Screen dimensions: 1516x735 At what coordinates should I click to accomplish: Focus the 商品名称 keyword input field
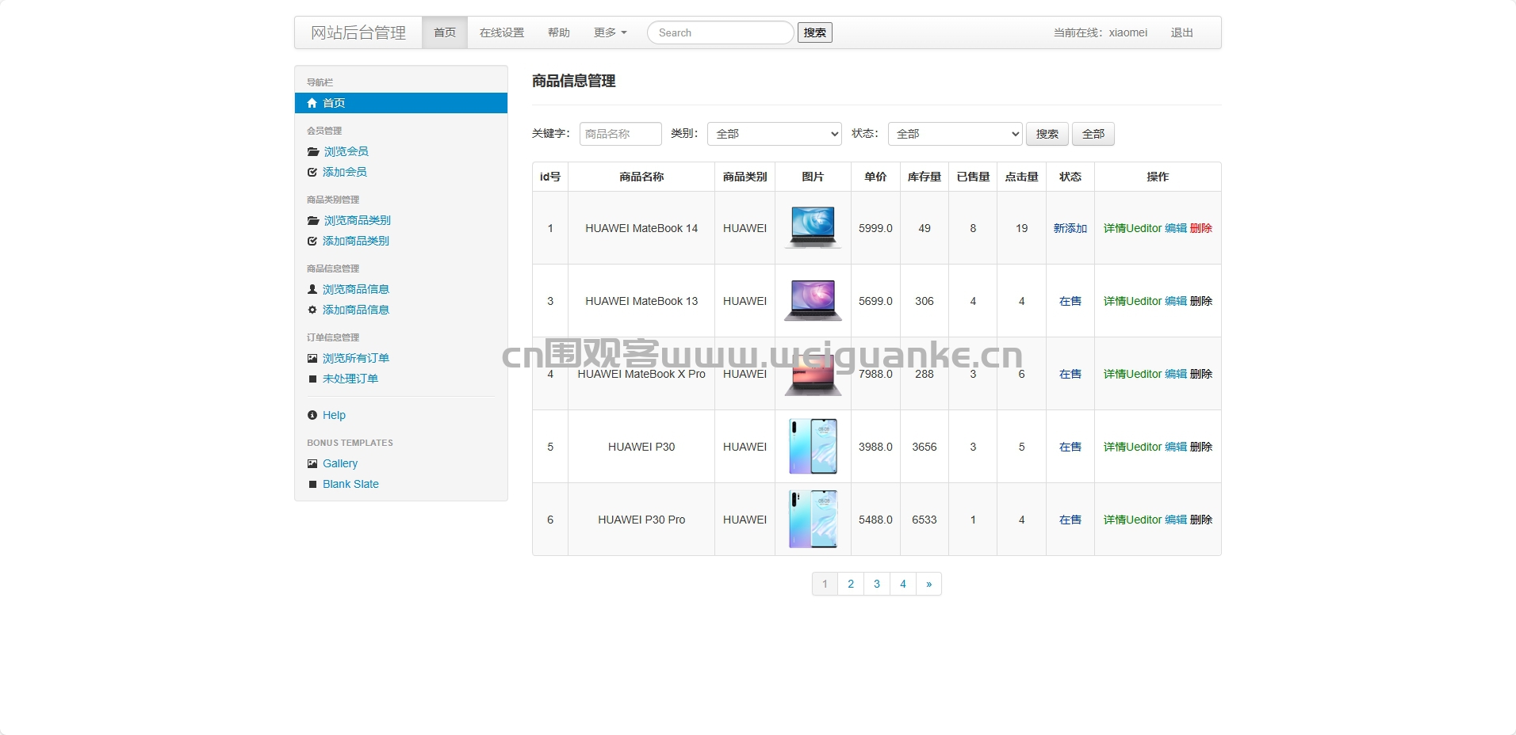[x=621, y=134]
